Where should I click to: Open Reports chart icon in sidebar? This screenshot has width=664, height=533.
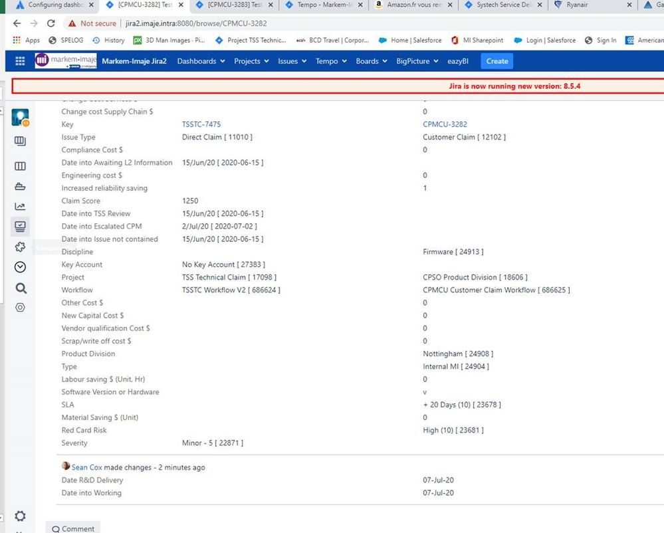tap(20, 207)
